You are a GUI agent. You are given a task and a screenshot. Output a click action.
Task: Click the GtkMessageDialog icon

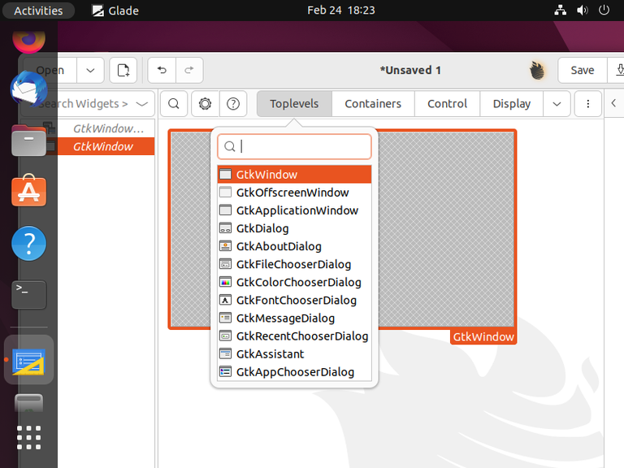pos(225,318)
